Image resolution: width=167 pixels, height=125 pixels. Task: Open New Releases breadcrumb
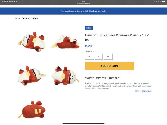click(x=30, y=18)
